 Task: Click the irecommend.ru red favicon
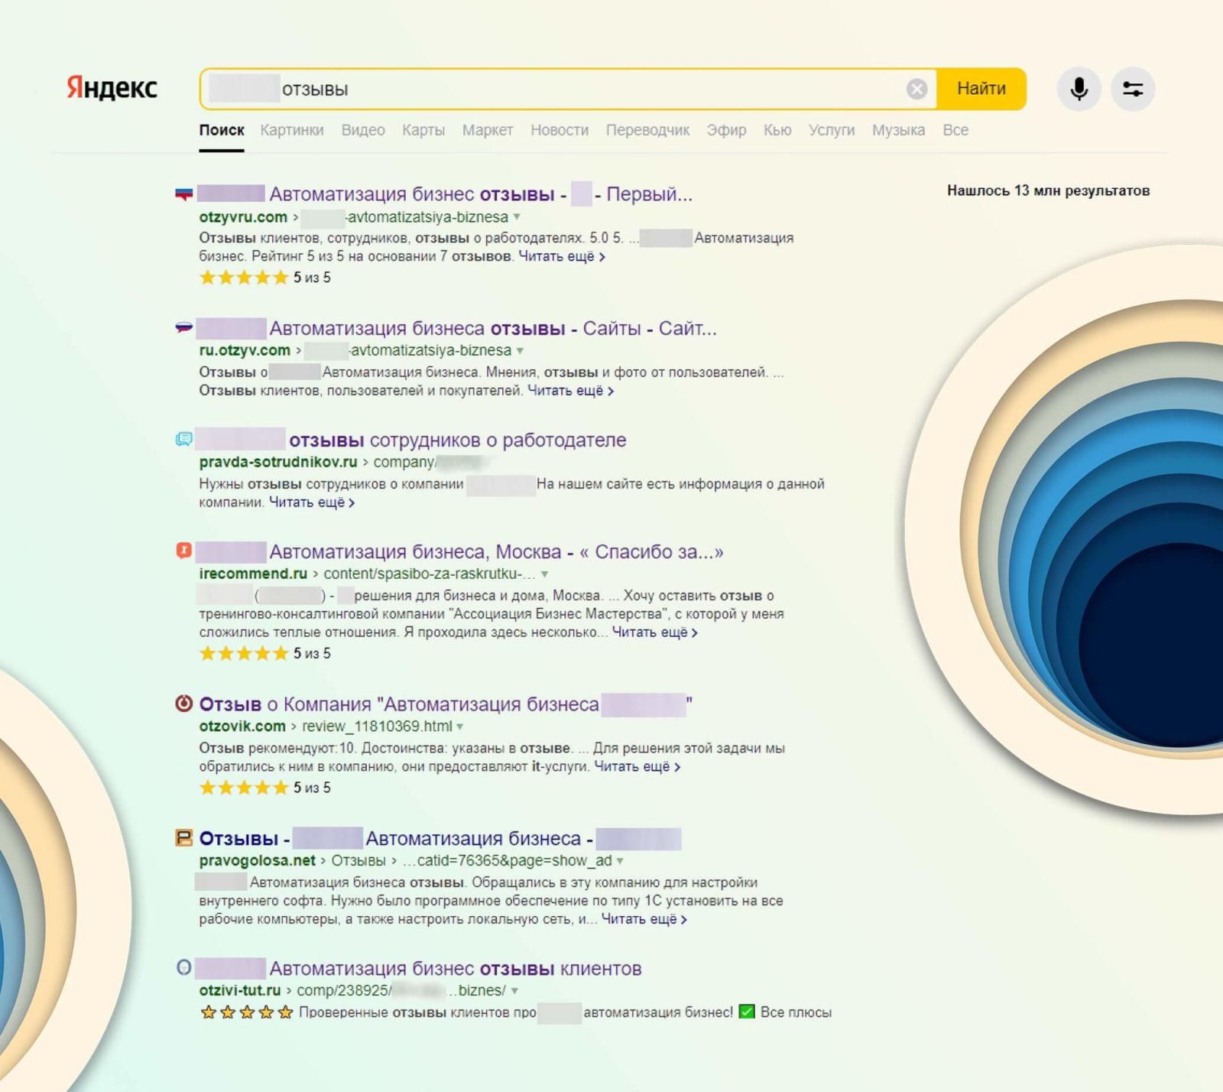click(184, 551)
